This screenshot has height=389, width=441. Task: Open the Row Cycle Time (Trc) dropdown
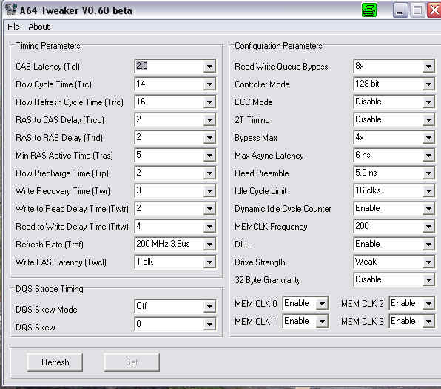tap(209, 84)
